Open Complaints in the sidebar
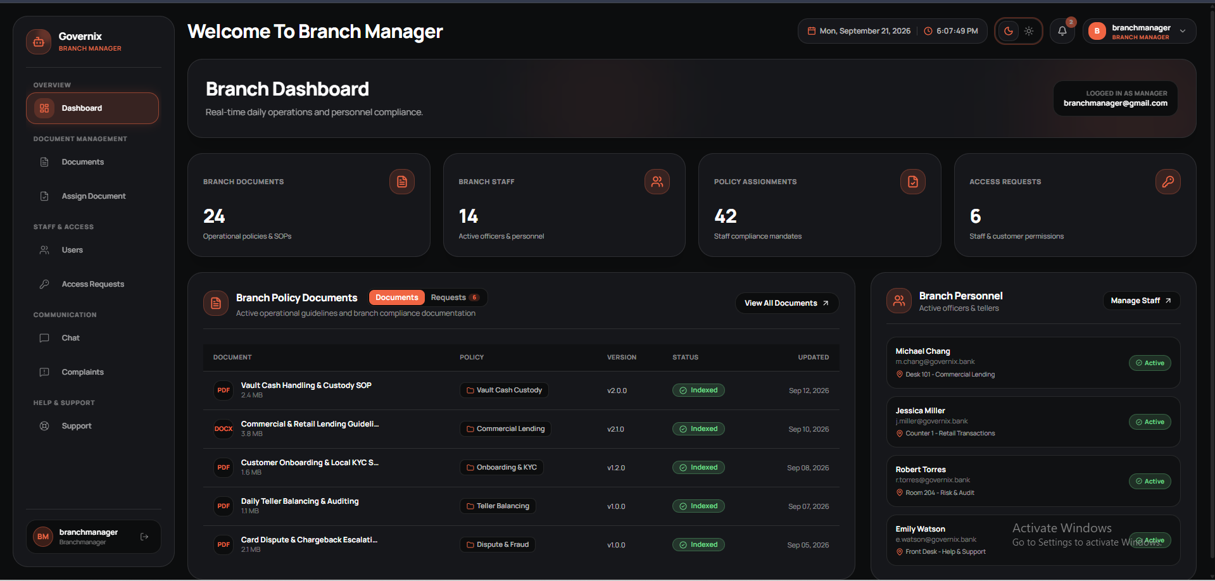The width and height of the screenshot is (1215, 581). [92, 372]
